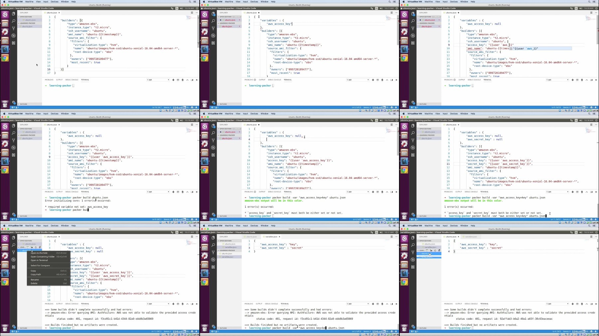This screenshot has width=599, height=336.
Task: Open Debug view in the 10:29 AM frame
Action: click(213, 148)
